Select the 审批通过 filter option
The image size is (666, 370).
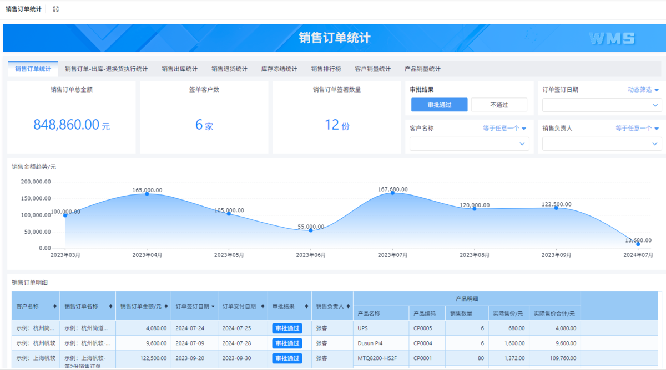[x=439, y=105]
